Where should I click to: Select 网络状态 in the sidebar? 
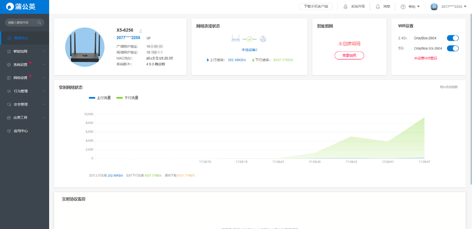[x=20, y=38]
